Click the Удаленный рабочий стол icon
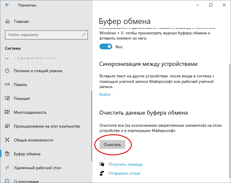This screenshot has width=231, height=183. 7,167
